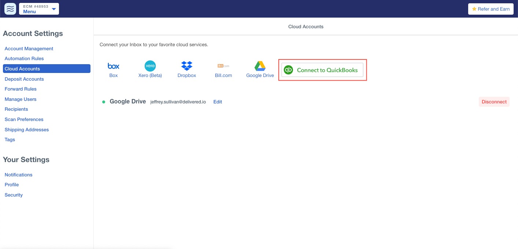Go to Profile settings

12,184
